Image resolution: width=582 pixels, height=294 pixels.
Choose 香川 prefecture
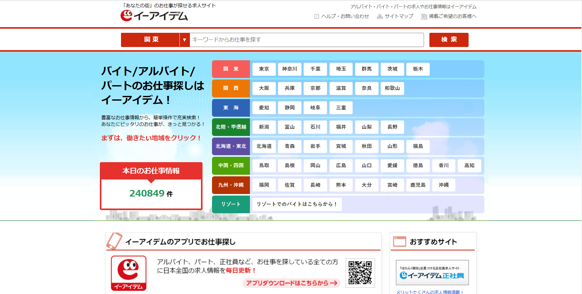(444, 166)
